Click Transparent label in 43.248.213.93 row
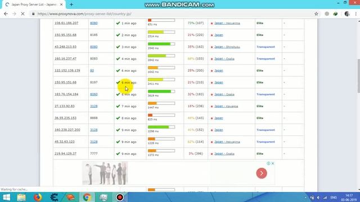The width and height of the screenshot is (360, 202). (265, 47)
